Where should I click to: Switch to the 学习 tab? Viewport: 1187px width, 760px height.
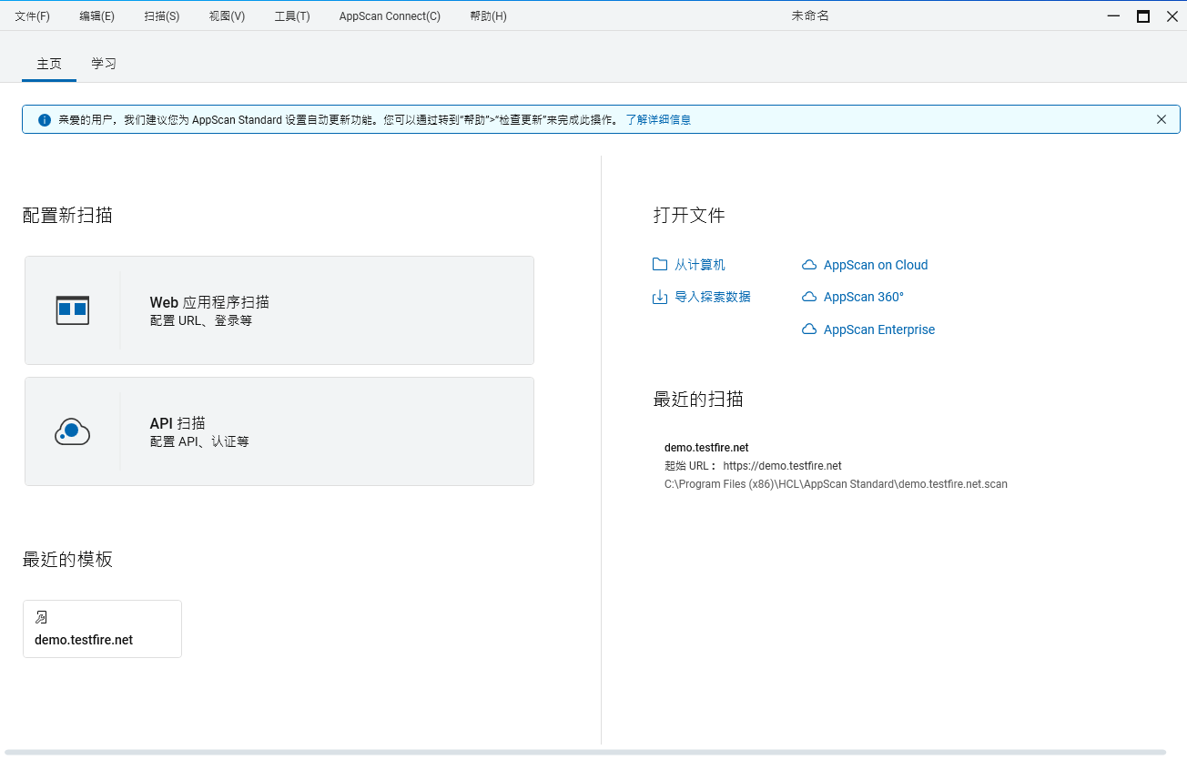point(104,64)
